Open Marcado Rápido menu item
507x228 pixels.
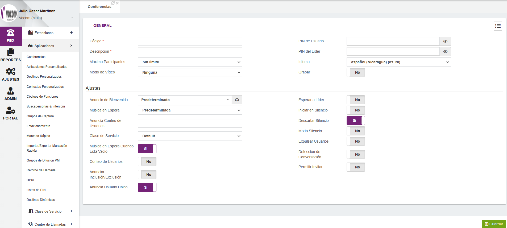click(x=38, y=136)
